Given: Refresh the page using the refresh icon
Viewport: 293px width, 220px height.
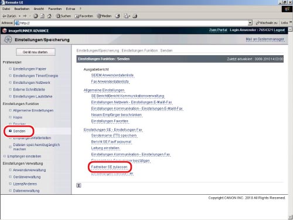Looking at the screenshot, I should point(42,16).
